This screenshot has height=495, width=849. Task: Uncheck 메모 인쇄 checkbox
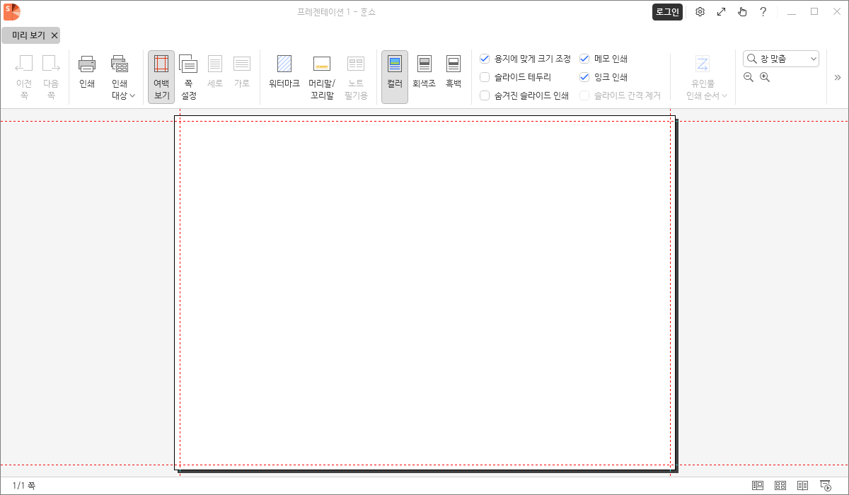(x=584, y=59)
